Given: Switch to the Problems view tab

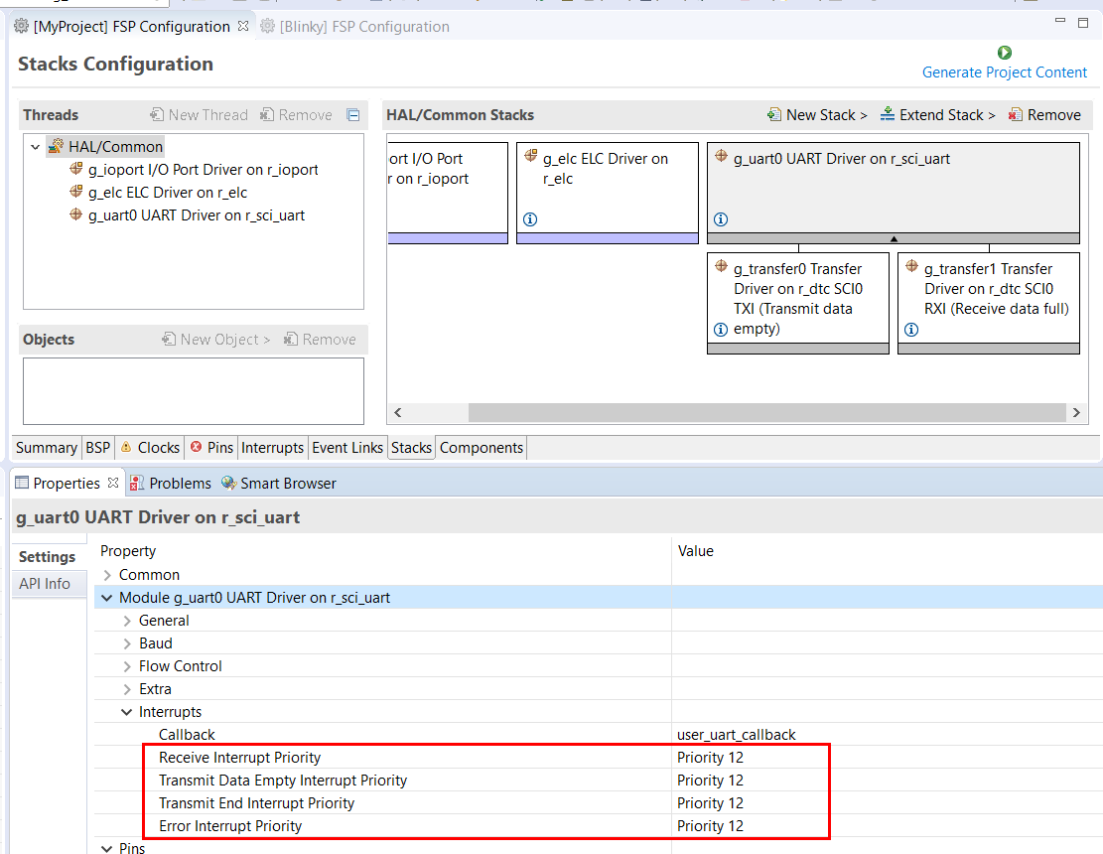Looking at the screenshot, I should (x=170, y=484).
